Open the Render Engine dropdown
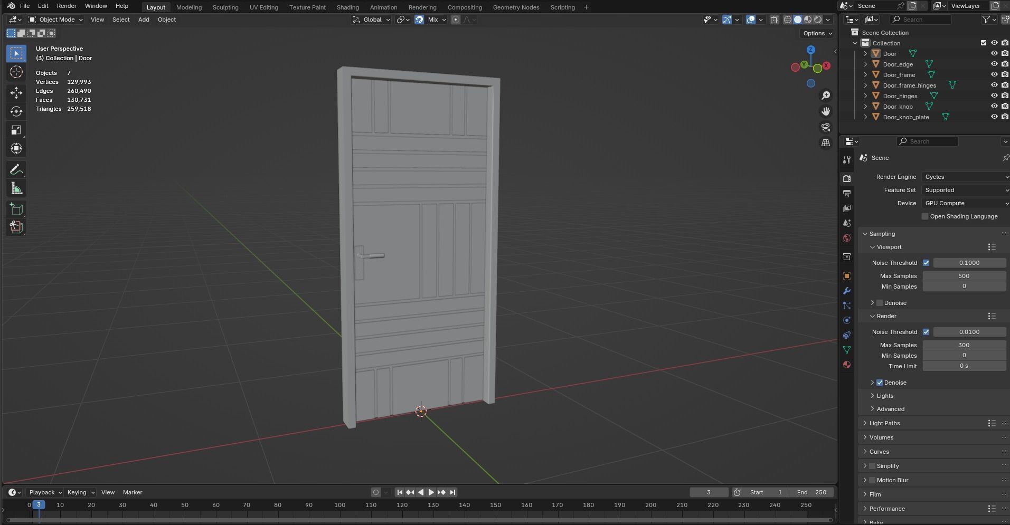Image resolution: width=1010 pixels, height=525 pixels. coord(966,177)
